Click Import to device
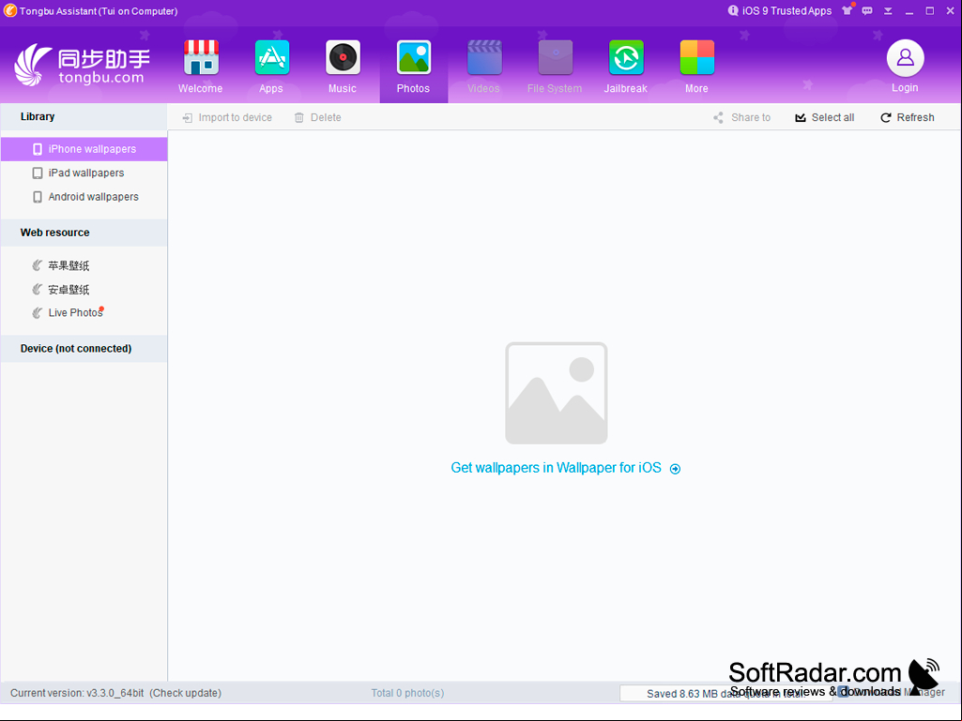Screen dimensions: 962x721 click(227, 117)
